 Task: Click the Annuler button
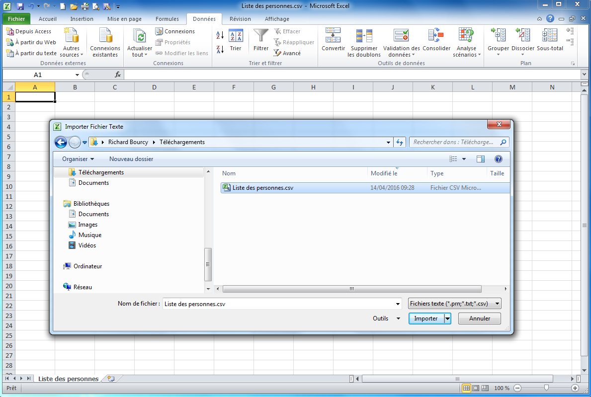click(480, 318)
